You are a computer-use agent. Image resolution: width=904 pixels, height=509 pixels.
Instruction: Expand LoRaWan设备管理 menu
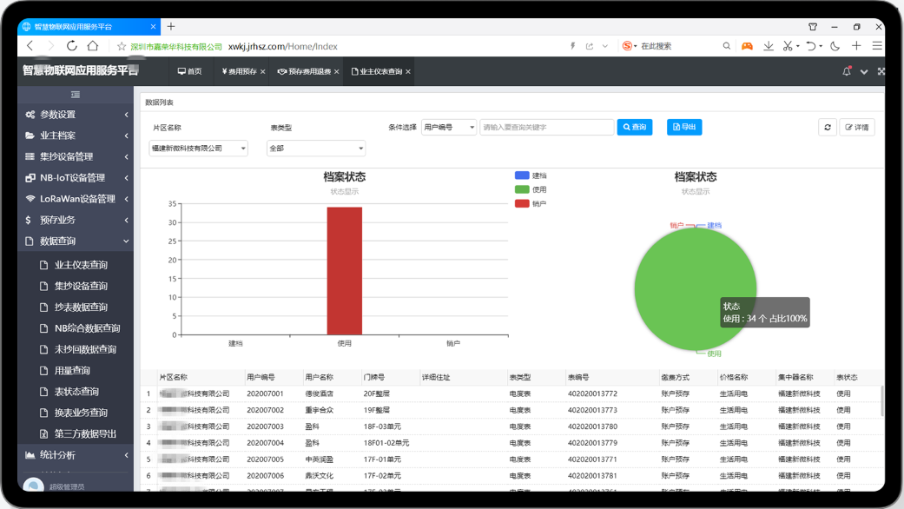pos(76,199)
